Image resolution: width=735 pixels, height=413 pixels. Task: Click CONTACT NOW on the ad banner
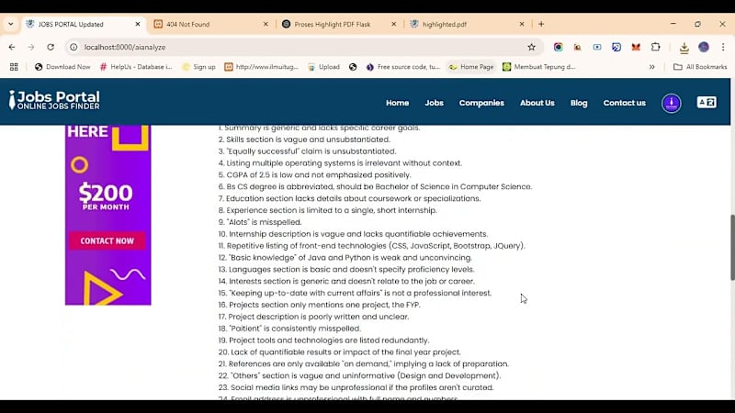[x=107, y=240]
